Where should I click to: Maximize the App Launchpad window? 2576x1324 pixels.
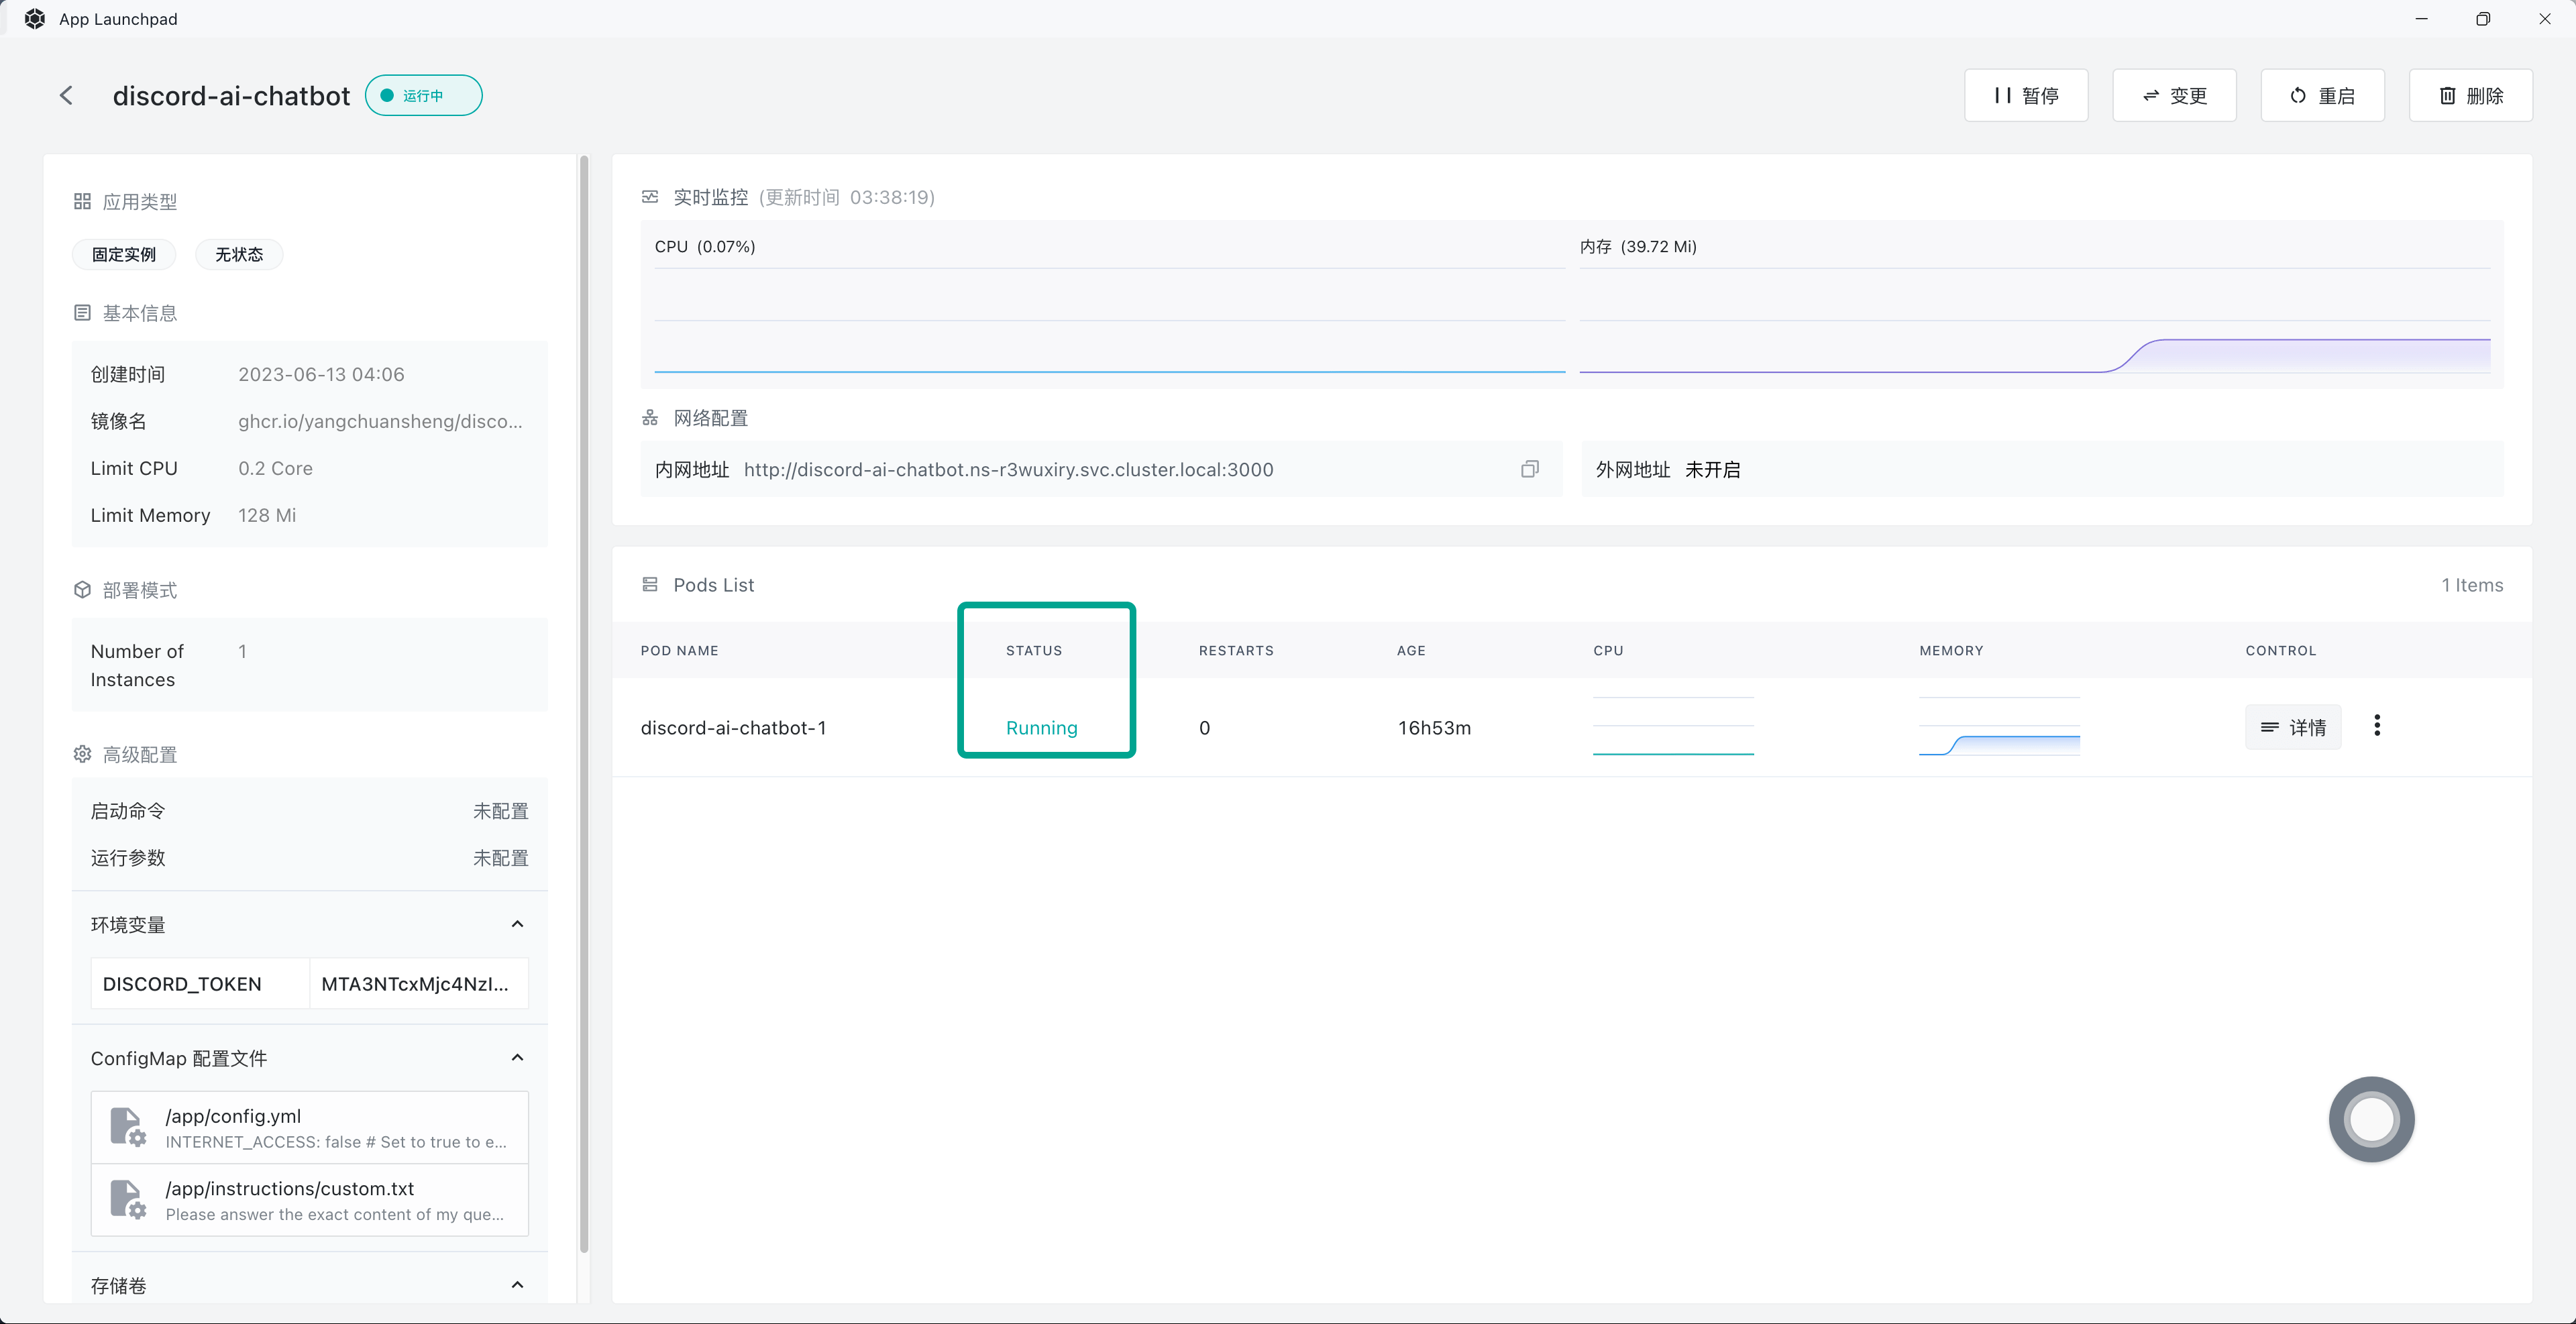[2483, 19]
